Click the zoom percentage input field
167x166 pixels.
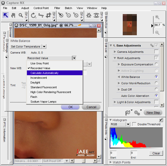point(158,25)
